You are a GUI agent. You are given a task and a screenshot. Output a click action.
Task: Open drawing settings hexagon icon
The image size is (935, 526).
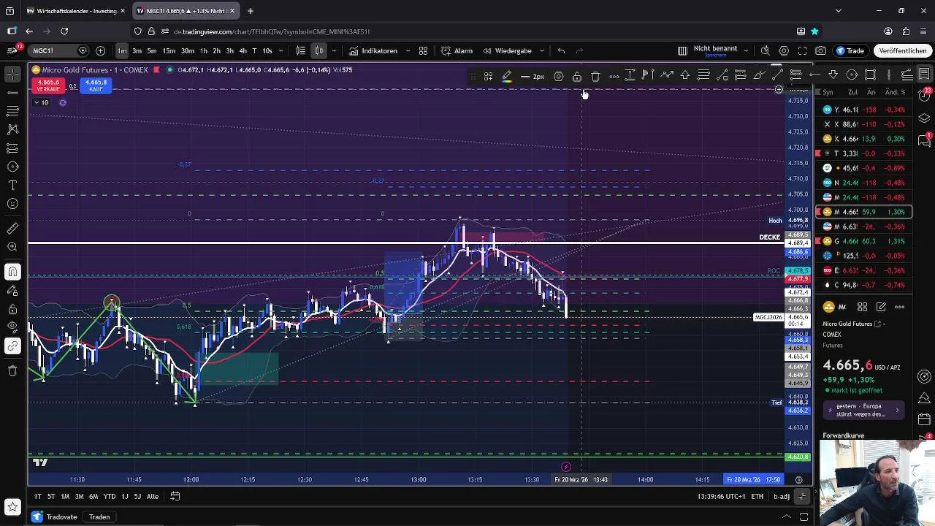tap(559, 76)
